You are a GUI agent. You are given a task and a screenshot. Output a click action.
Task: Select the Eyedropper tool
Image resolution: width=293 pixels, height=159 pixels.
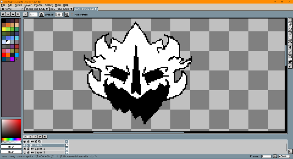[290, 34]
